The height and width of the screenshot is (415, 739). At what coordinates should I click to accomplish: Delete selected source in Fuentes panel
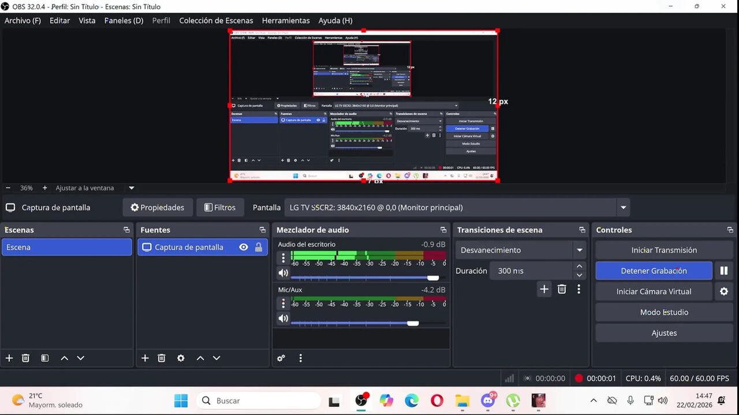tap(162, 358)
